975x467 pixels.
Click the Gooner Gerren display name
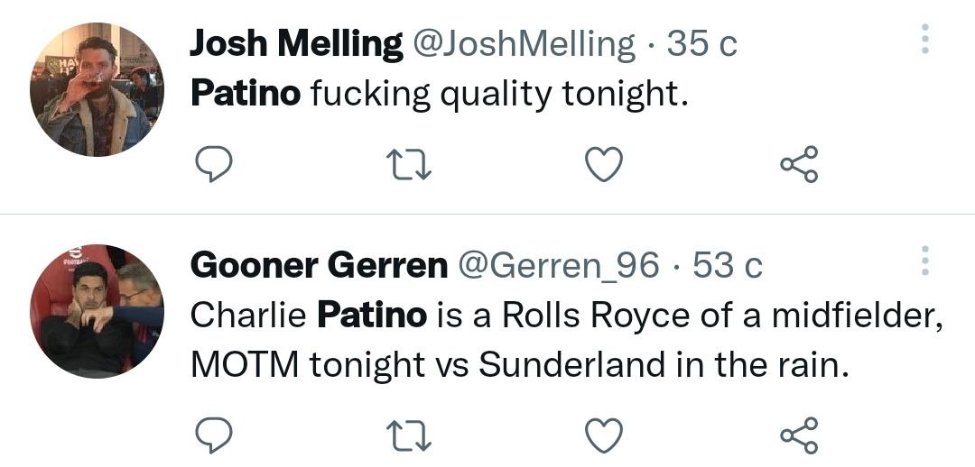[x=319, y=265]
